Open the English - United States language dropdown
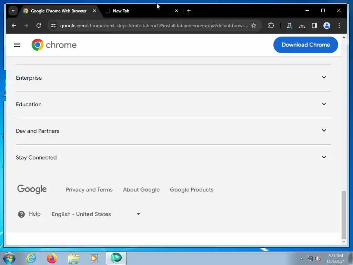The image size is (353, 265). click(96, 214)
